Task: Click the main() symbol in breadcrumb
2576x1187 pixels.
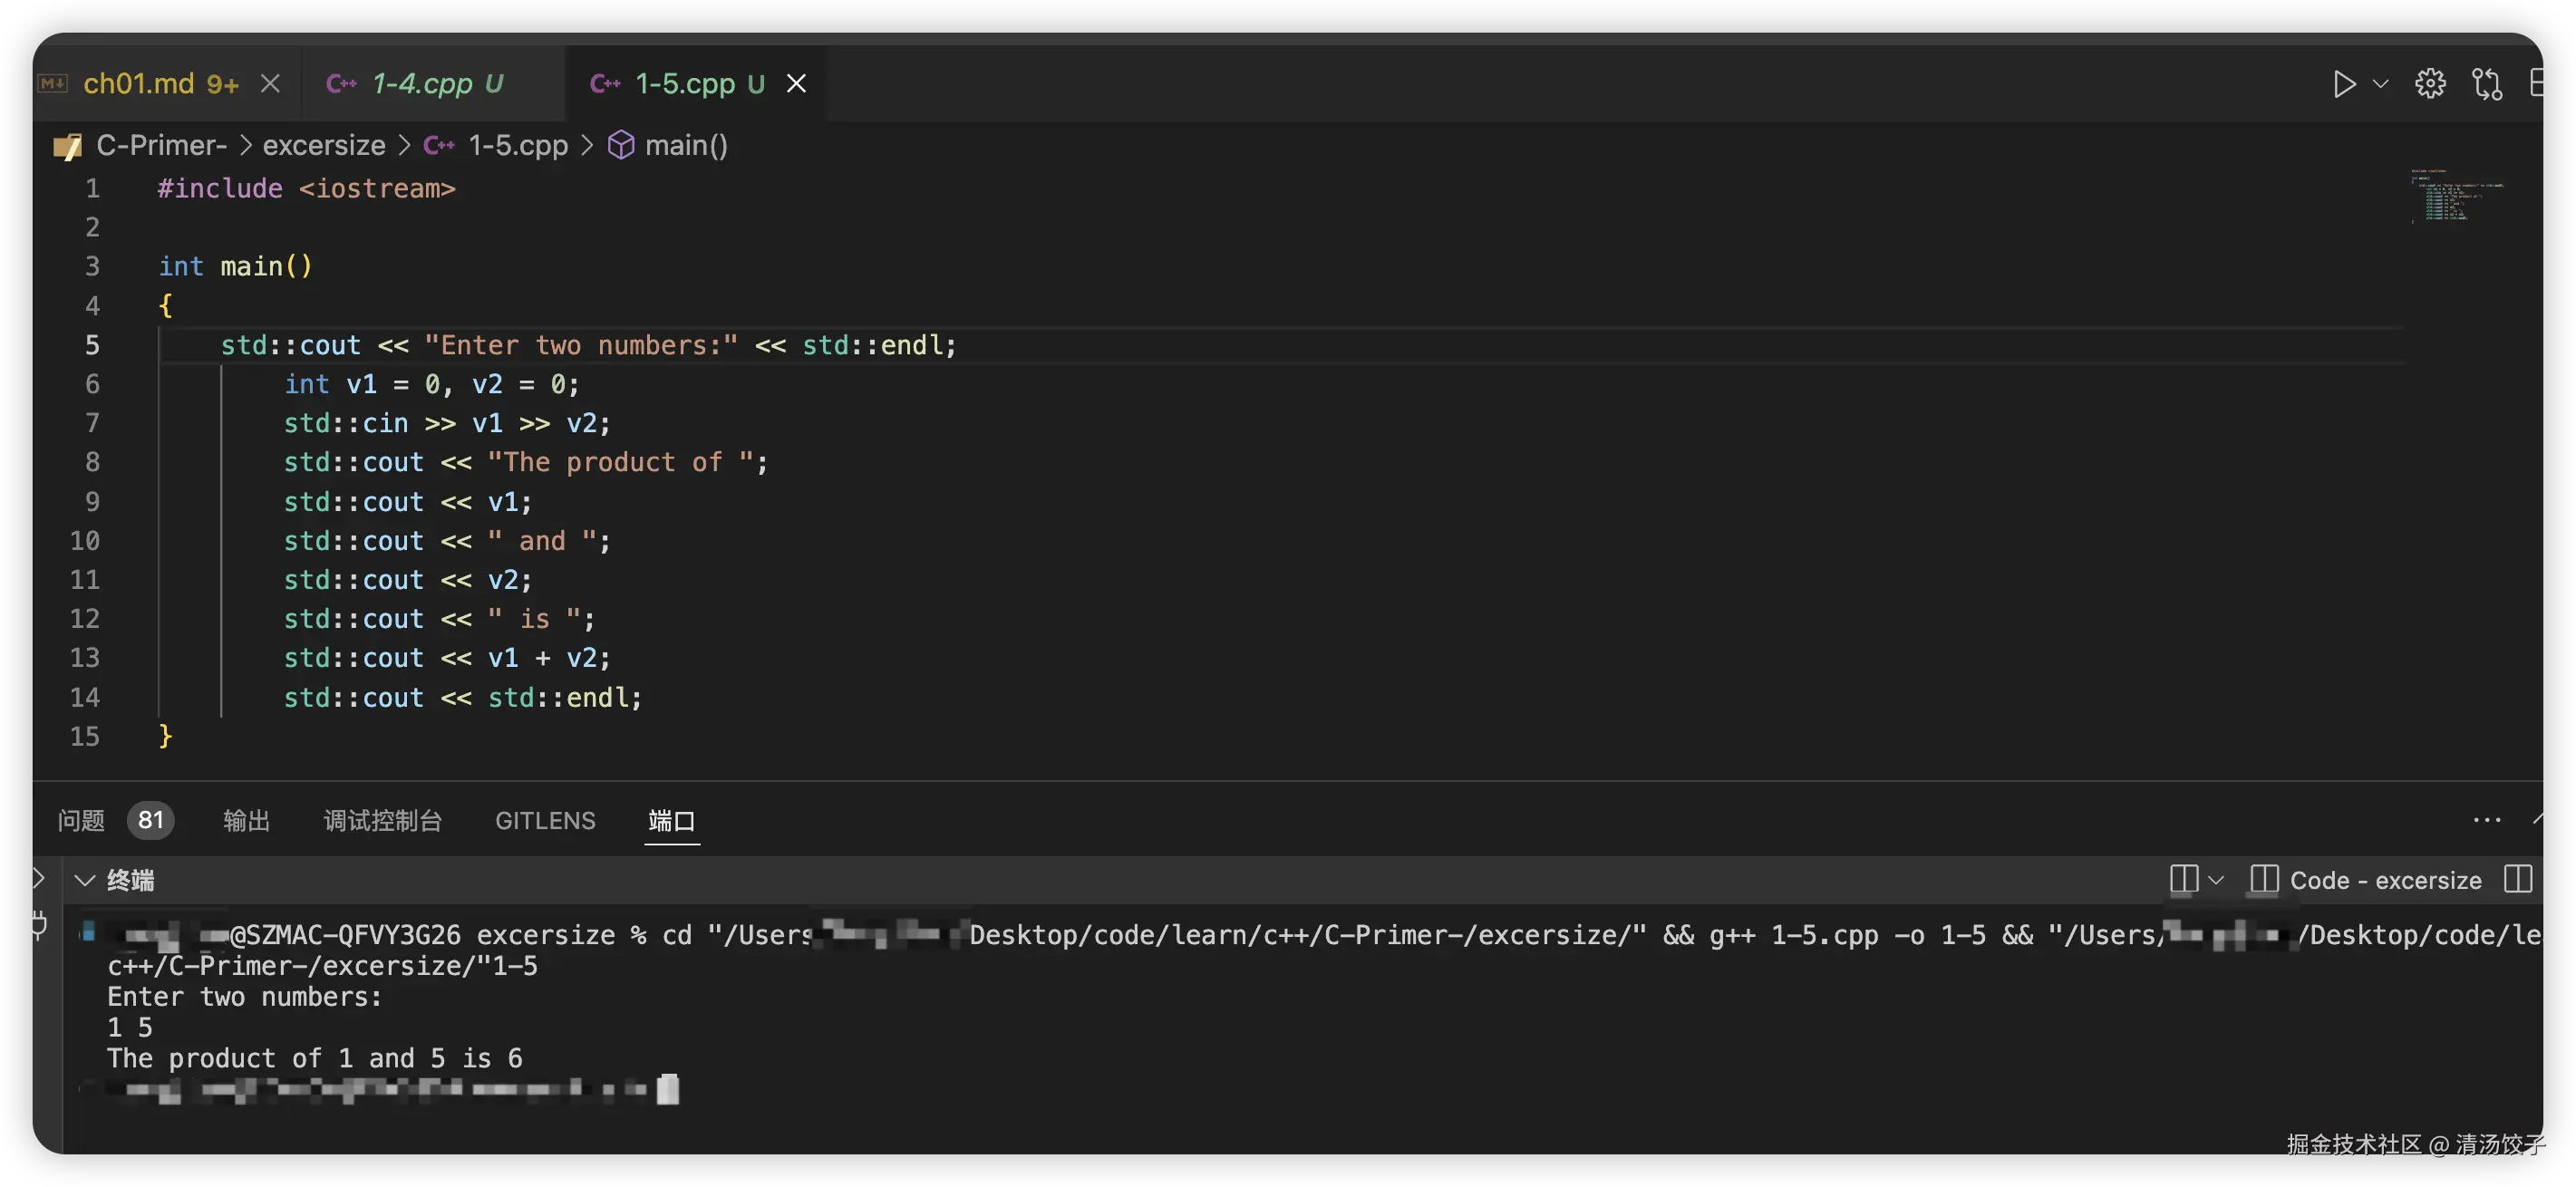Action: coord(685,146)
